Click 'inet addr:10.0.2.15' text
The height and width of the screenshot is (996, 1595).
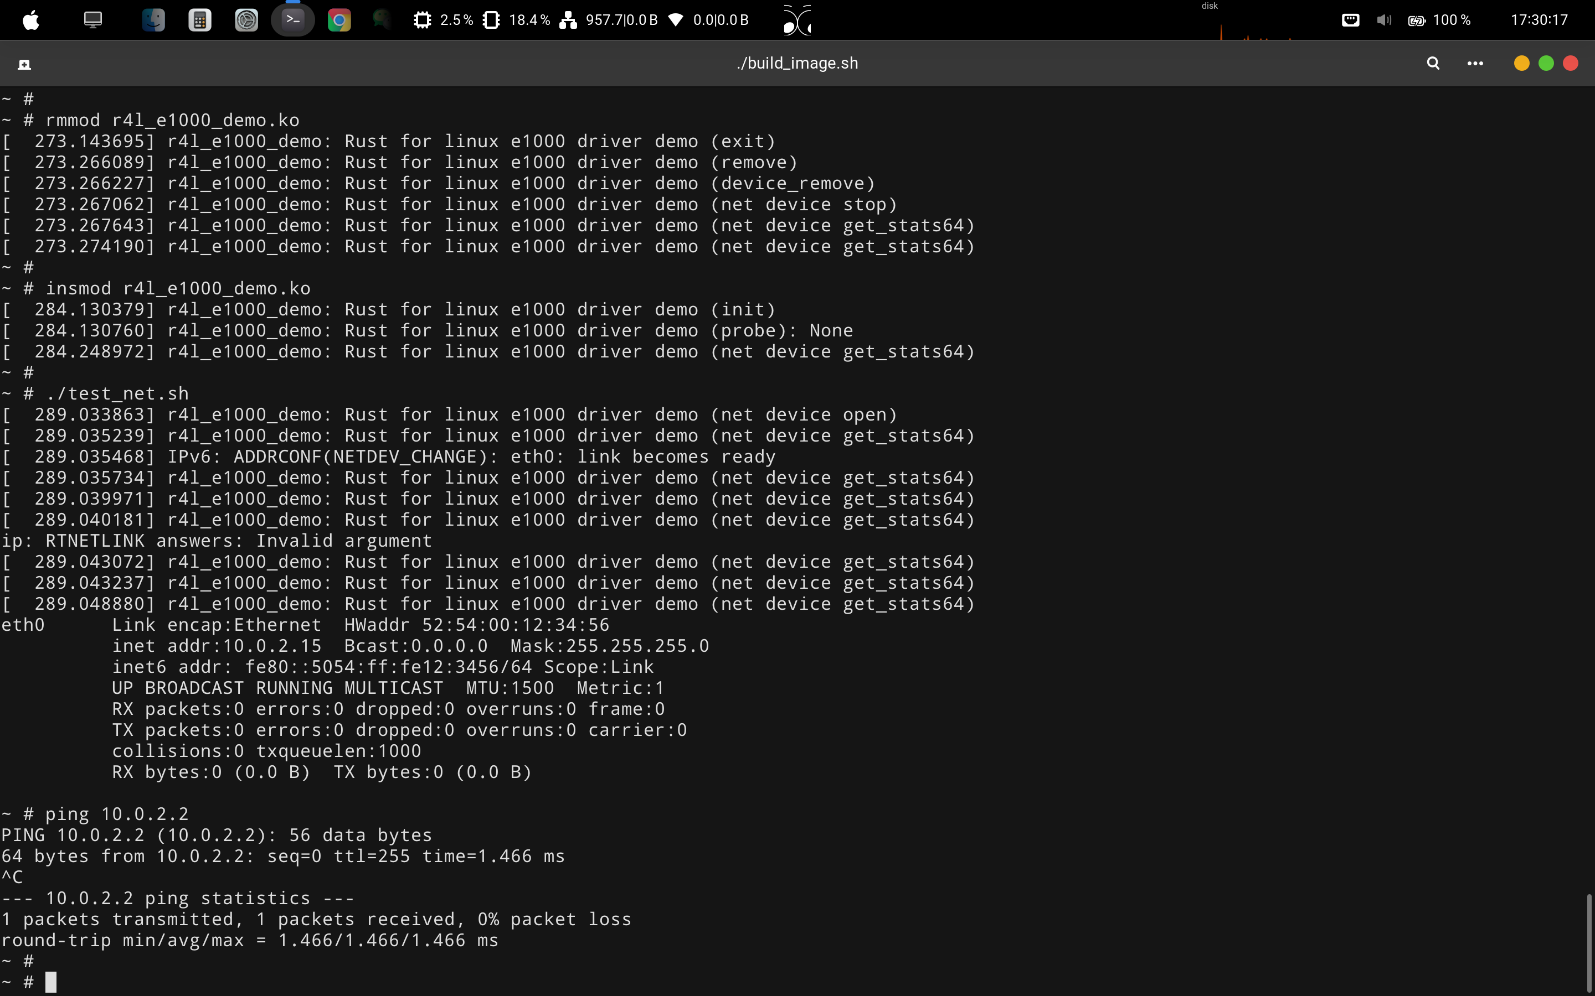coord(217,646)
